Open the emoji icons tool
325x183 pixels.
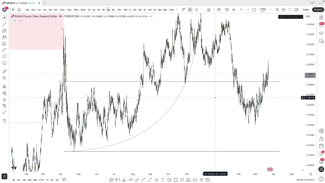pyautogui.click(x=4, y=63)
